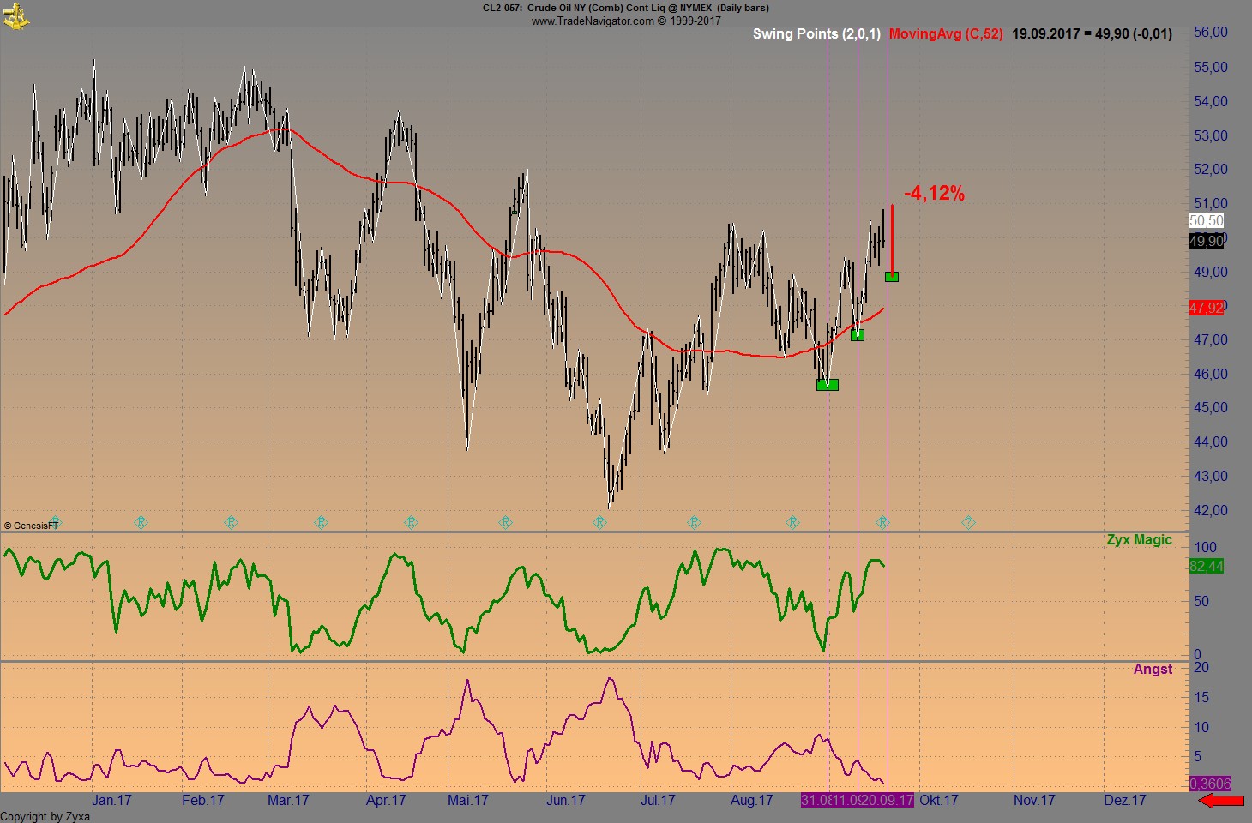Open the MovingAvg (C,52) study options

coord(948,34)
